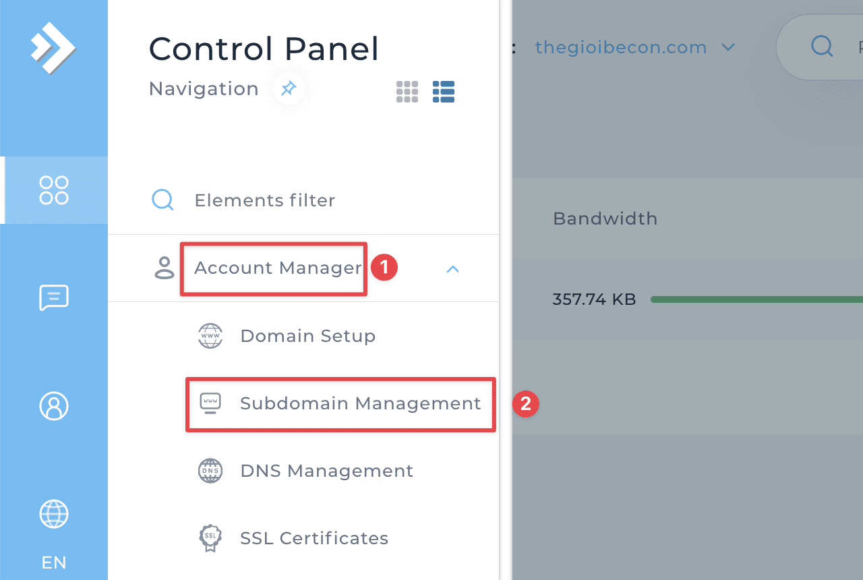Switch navigation to grid view
The image size is (863, 580).
pyautogui.click(x=407, y=91)
